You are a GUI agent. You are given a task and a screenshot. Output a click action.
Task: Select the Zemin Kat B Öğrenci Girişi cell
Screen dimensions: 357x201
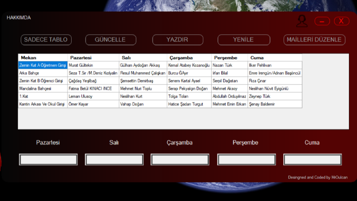click(43, 81)
